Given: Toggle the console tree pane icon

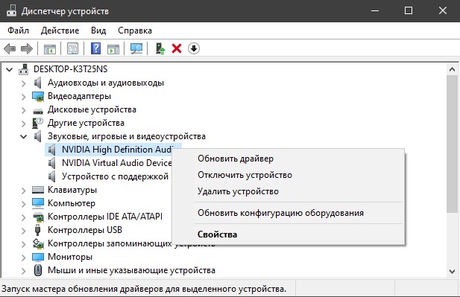Looking at the screenshot, I should point(50,48).
